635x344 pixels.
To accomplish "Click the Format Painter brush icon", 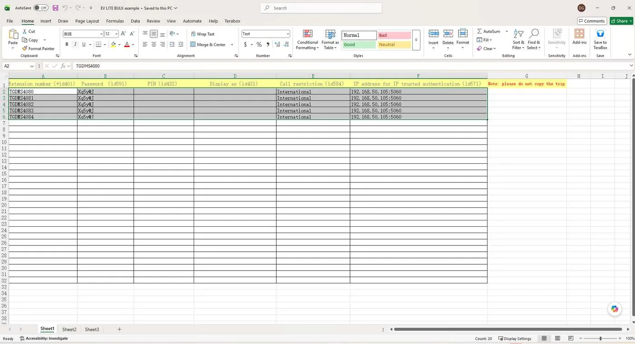I will click(x=24, y=48).
